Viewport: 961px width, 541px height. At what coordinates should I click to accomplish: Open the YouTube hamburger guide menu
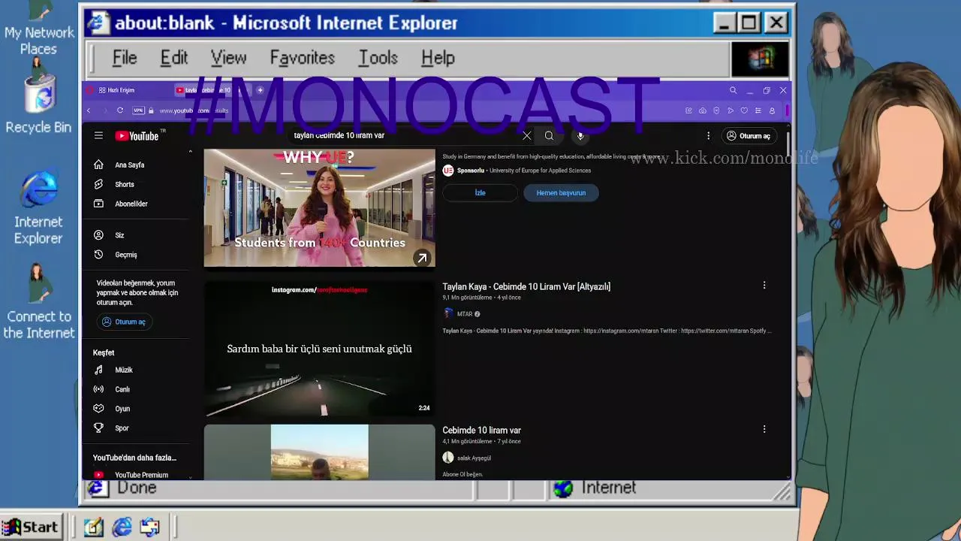[98, 136]
